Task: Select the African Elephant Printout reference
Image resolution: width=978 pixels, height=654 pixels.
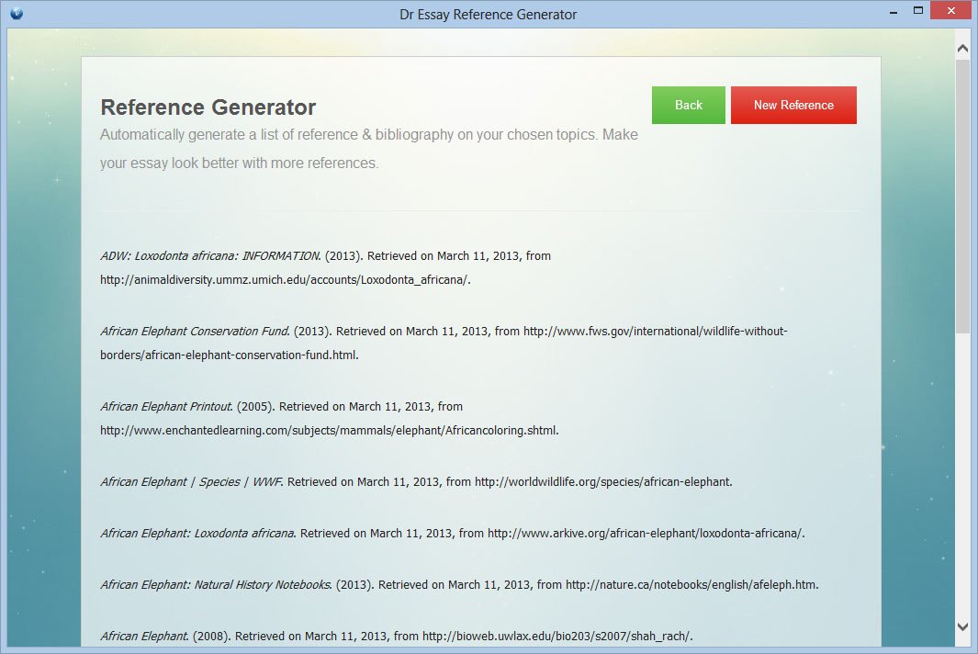Action: tap(165, 406)
